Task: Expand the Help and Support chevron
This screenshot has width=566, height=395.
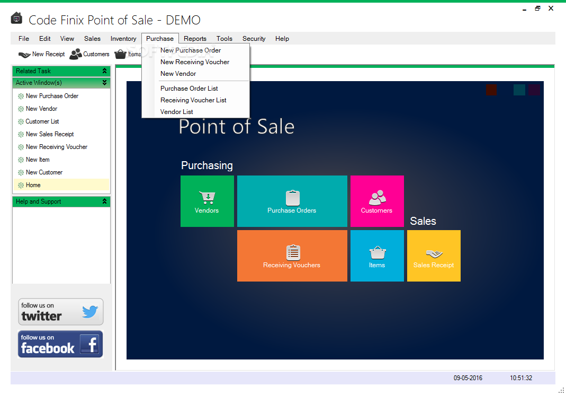Action: [x=104, y=201]
